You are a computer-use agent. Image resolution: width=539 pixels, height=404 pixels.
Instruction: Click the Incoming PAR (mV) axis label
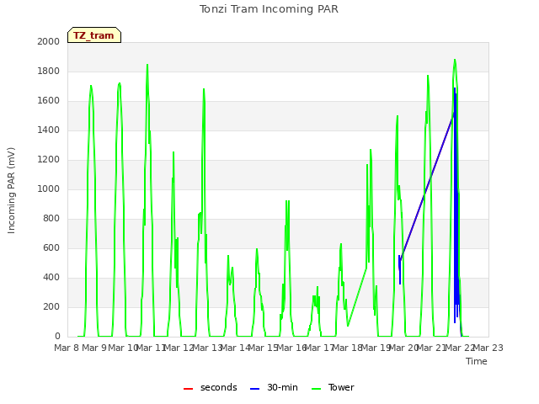pyautogui.click(x=11, y=190)
